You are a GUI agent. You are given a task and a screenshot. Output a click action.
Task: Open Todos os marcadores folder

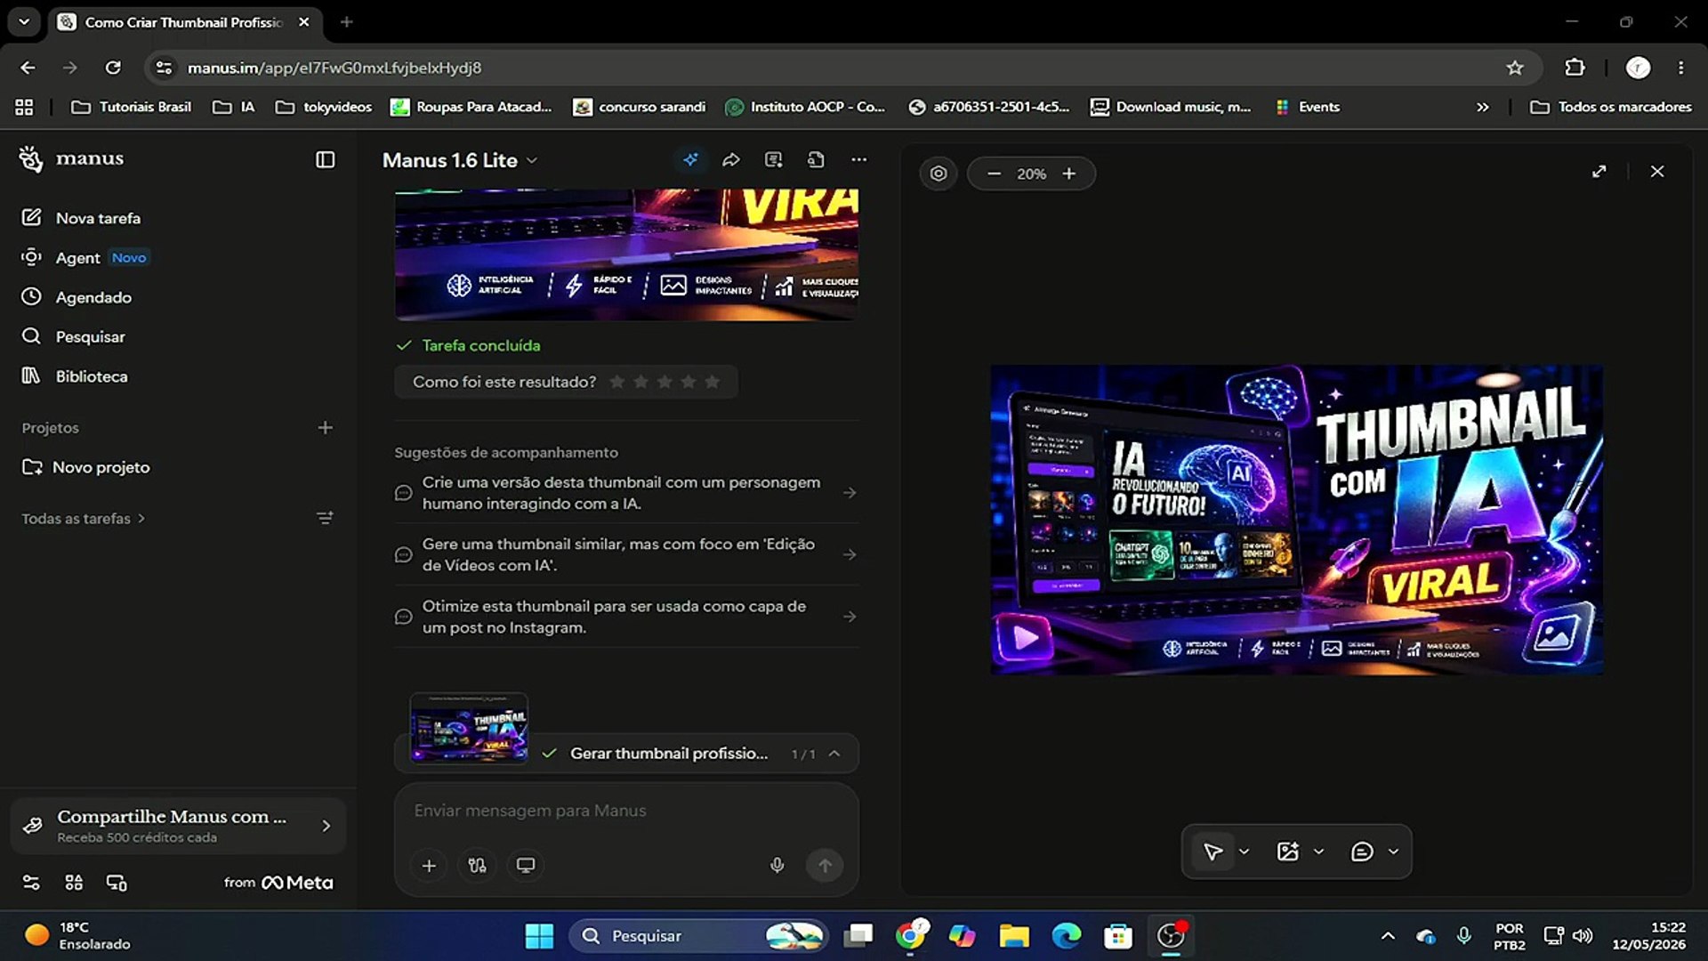coord(1611,107)
